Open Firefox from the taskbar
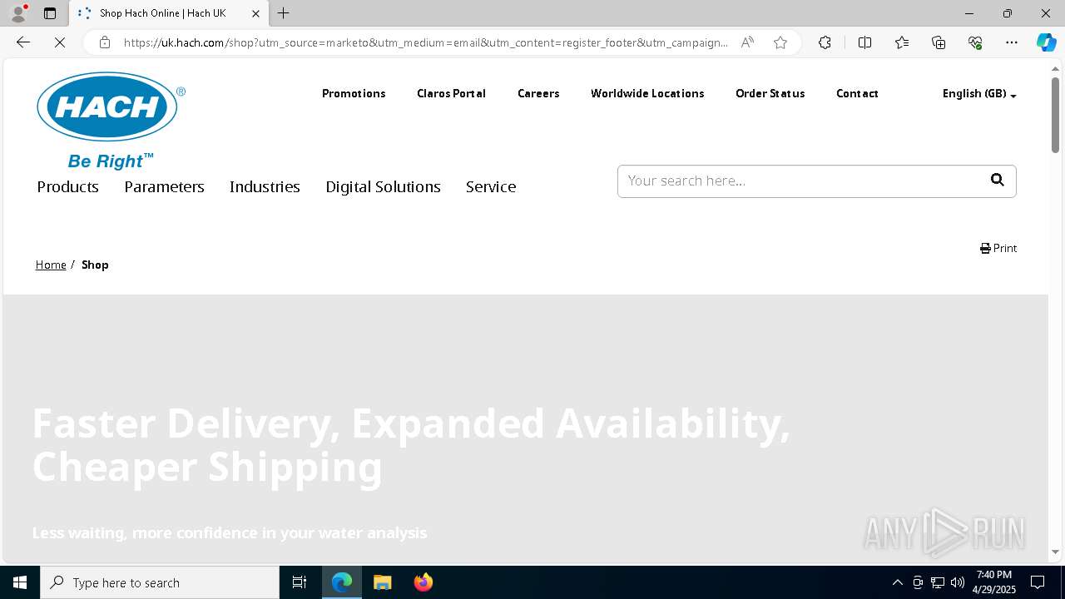The width and height of the screenshot is (1065, 599). point(424,582)
